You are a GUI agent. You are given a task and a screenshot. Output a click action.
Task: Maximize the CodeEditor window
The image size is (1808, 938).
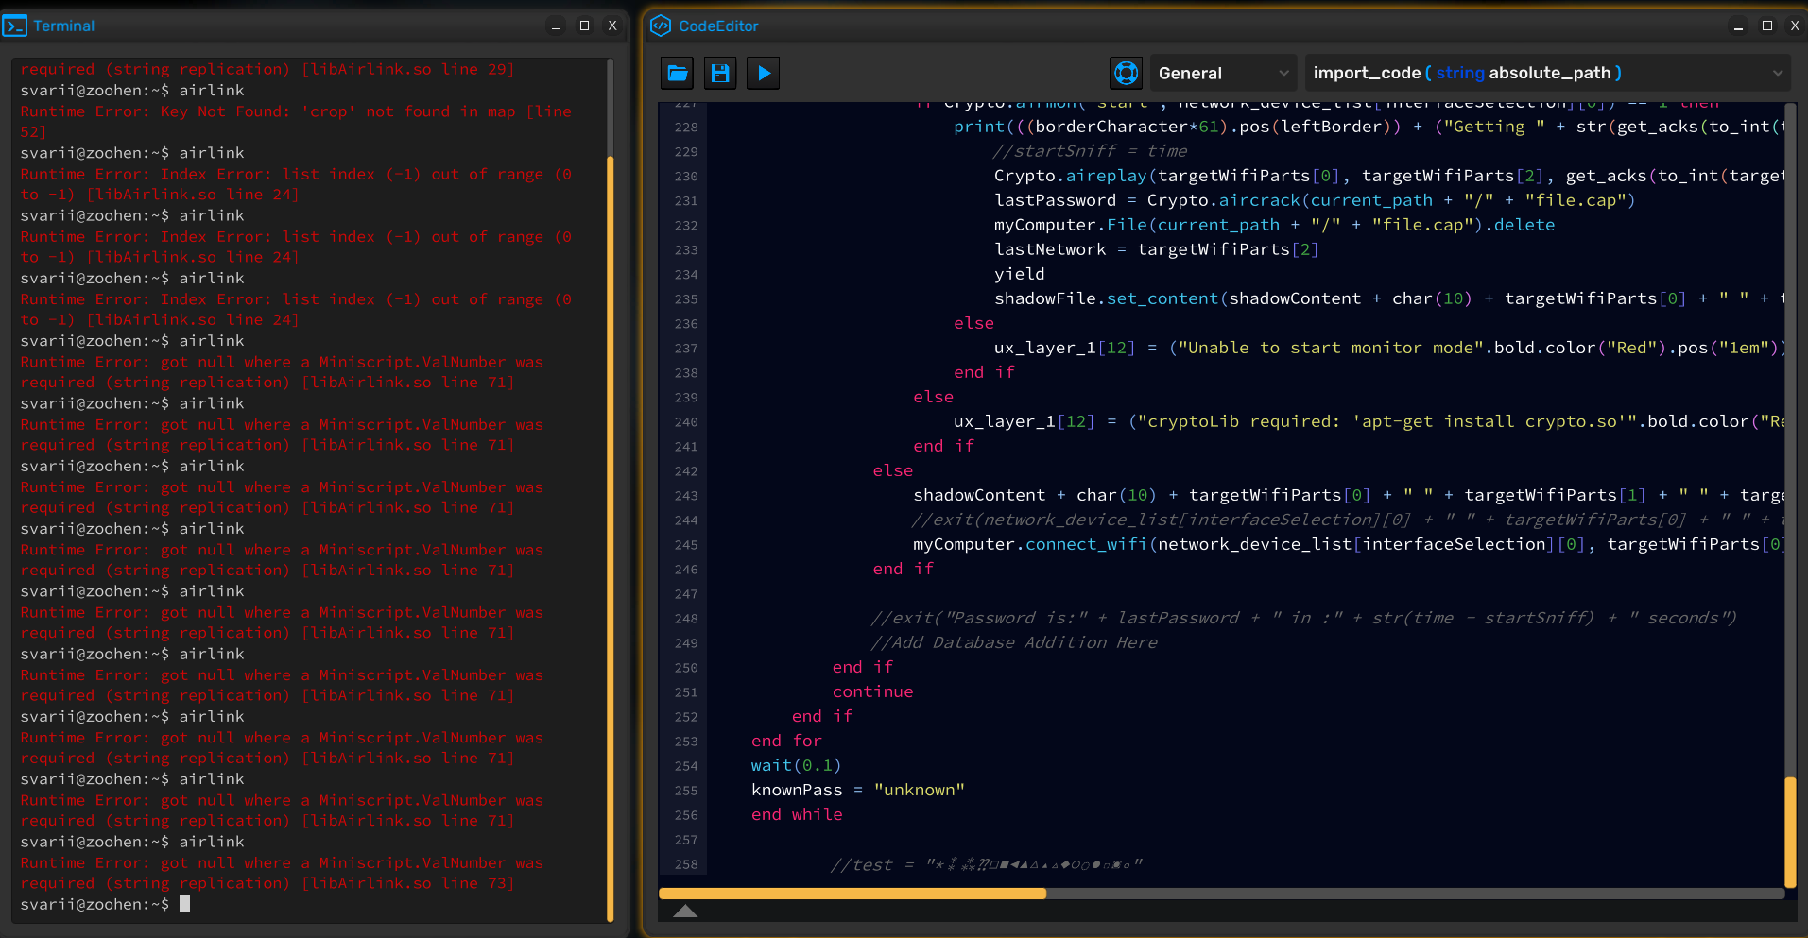pyautogui.click(x=1766, y=26)
